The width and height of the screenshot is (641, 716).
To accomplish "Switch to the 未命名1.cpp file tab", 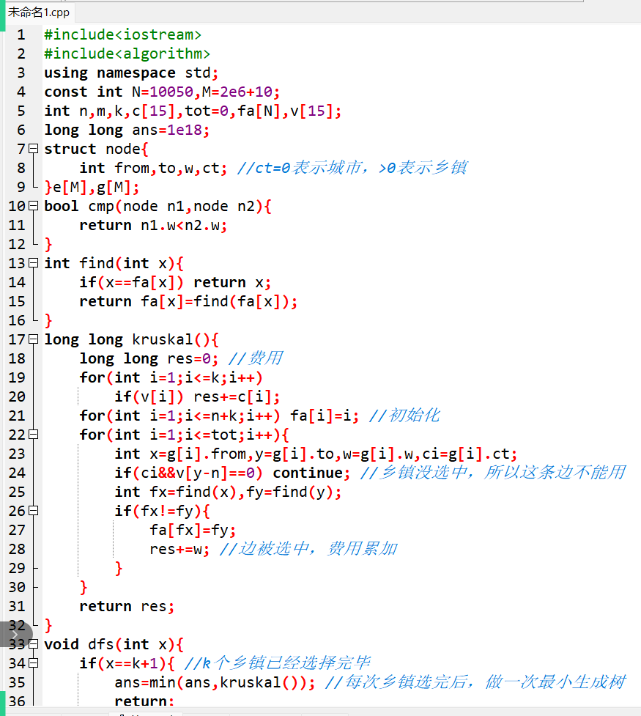I will pos(38,12).
